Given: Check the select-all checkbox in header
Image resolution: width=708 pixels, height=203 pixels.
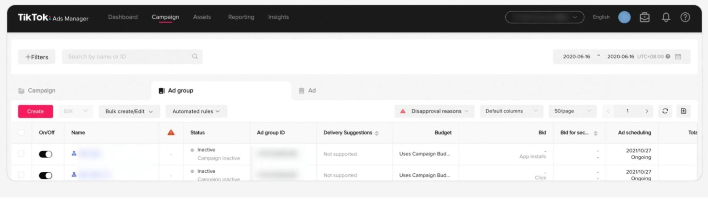Looking at the screenshot, I should (21, 133).
